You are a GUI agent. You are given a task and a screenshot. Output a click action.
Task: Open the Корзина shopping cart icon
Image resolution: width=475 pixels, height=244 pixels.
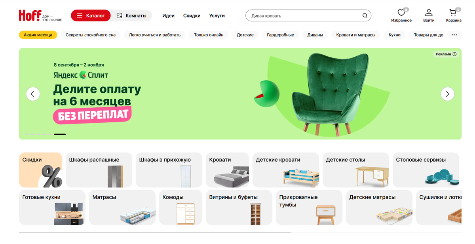tap(453, 13)
